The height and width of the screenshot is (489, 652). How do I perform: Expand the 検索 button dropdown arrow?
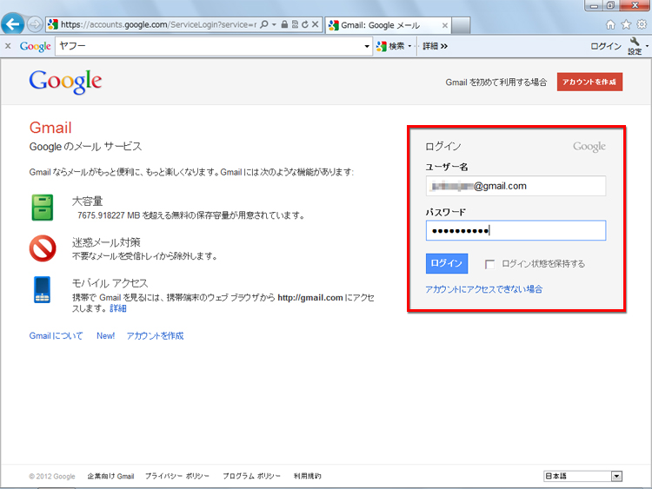click(x=410, y=46)
